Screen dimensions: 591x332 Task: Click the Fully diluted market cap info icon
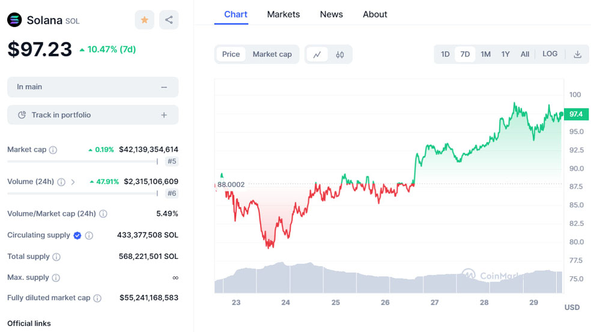click(x=97, y=298)
